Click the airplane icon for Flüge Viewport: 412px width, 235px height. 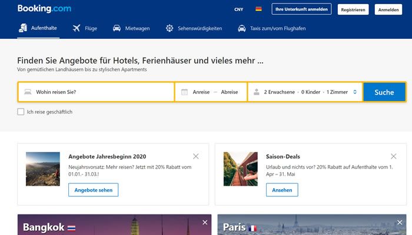pyautogui.click(x=77, y=28)
